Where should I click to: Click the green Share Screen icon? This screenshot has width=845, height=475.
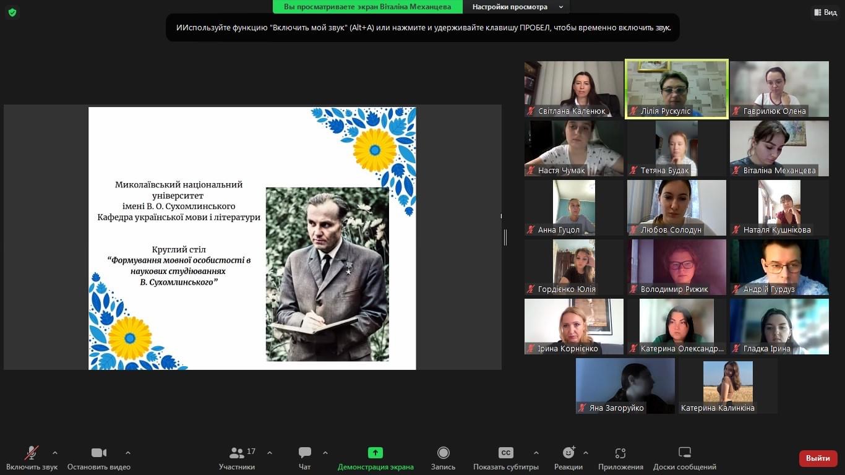(x=375, y=453)
